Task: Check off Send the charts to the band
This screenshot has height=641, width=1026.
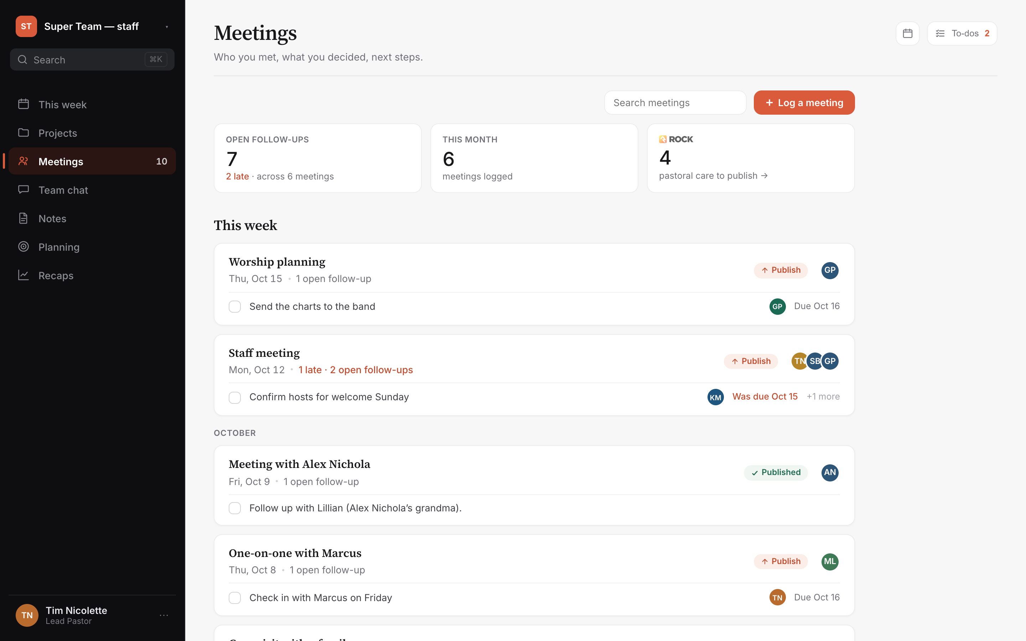Action: 234,306
